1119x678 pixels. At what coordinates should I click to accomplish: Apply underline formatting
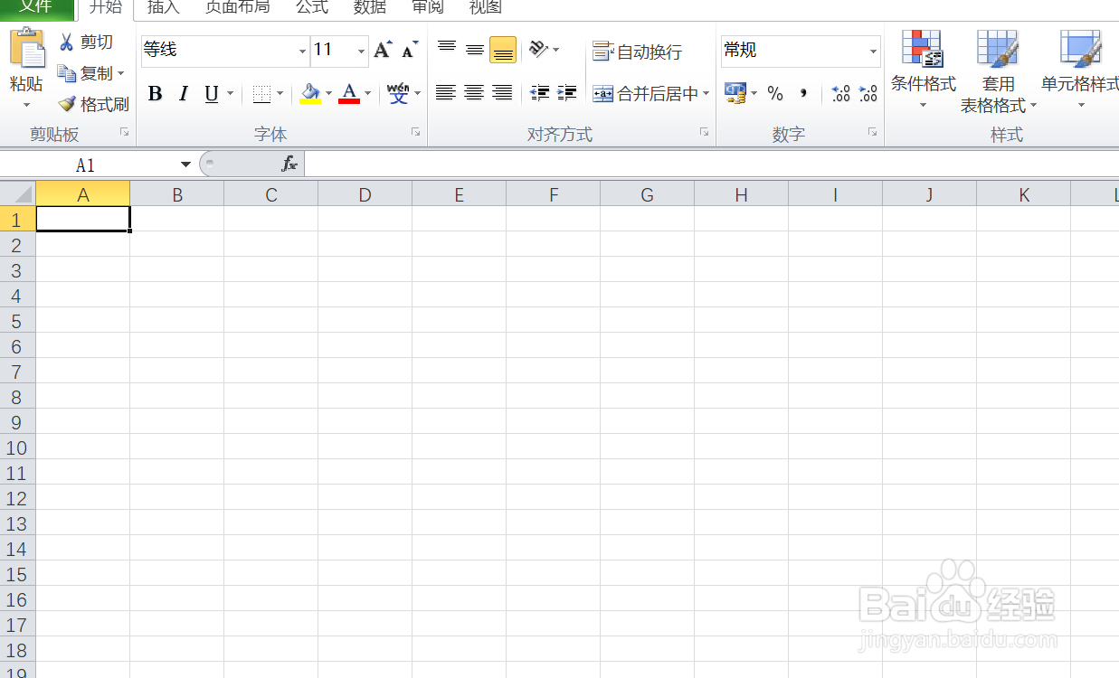pos(209,93)
